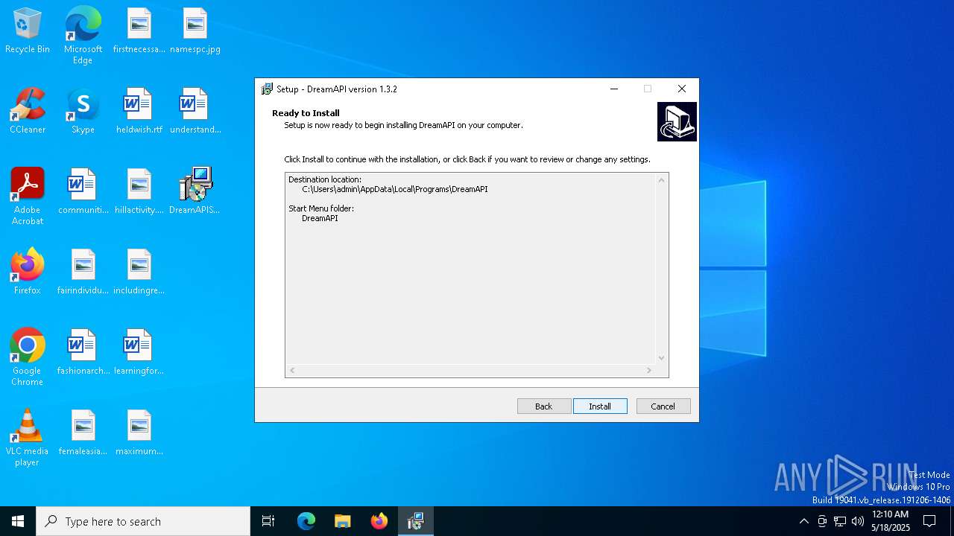Select the includingre... image file

click(x=139, y=272)
